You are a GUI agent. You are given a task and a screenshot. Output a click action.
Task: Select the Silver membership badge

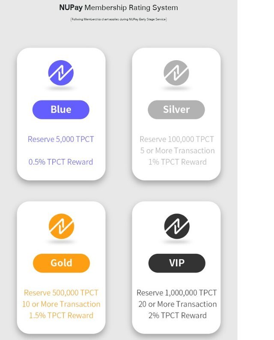(x=176, y=109)
